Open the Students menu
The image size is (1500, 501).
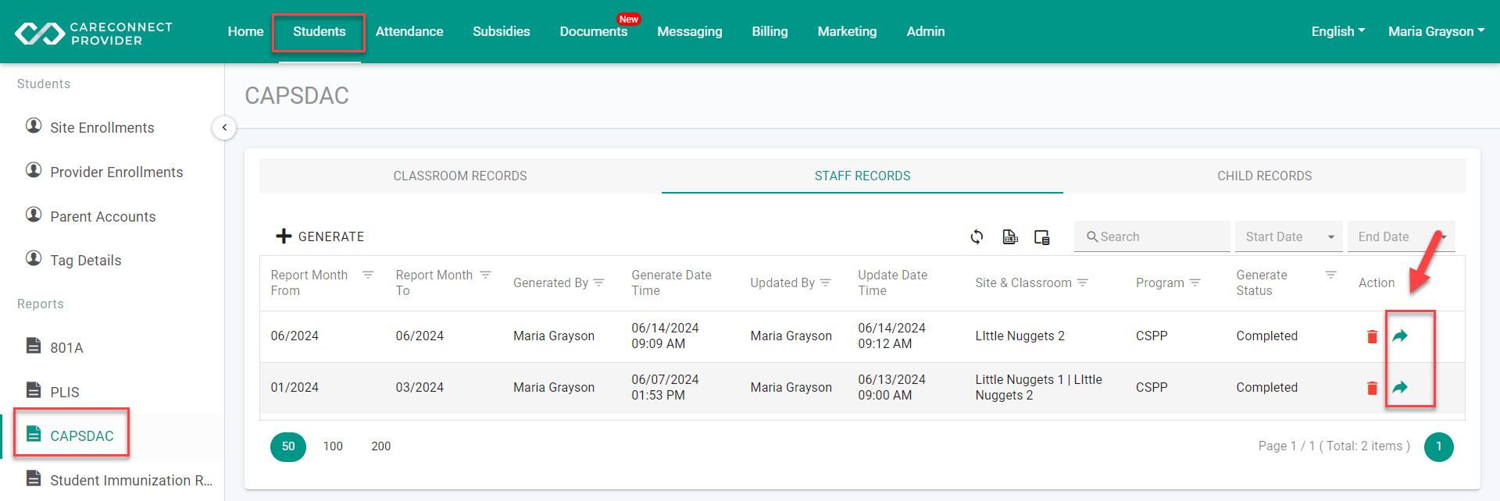[320, 31]
